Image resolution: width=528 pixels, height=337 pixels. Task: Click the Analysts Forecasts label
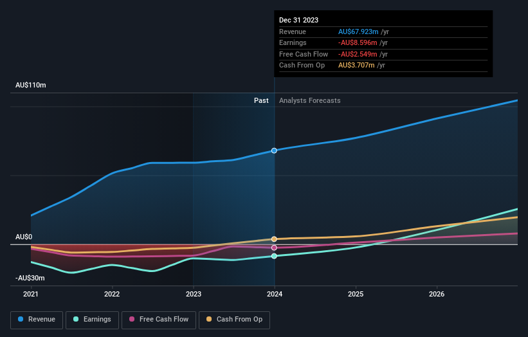pyautogui.click(x=310, y=101)
